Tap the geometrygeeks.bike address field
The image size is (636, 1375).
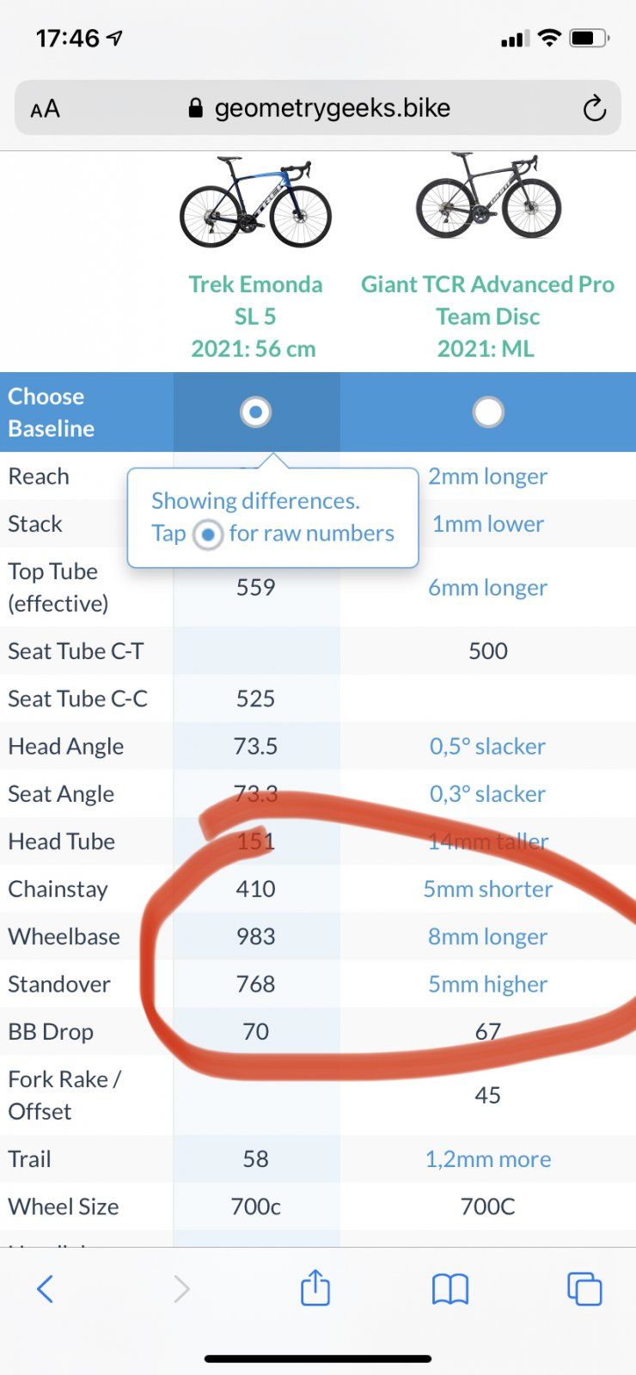point(332,108)
